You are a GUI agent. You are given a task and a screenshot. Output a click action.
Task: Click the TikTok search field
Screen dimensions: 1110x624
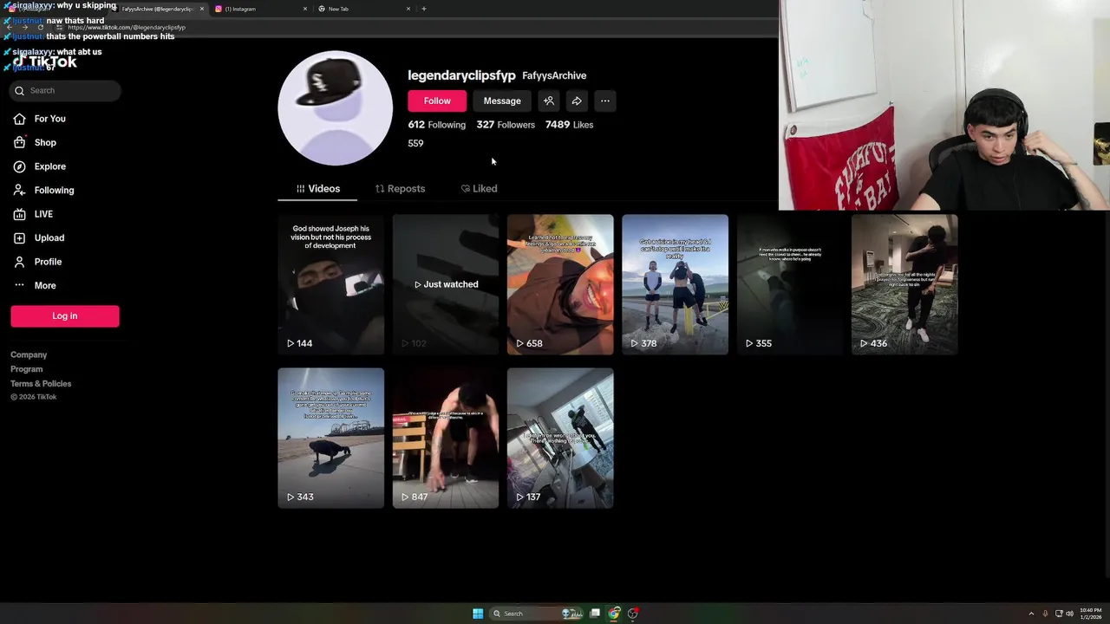coord(66,90)
